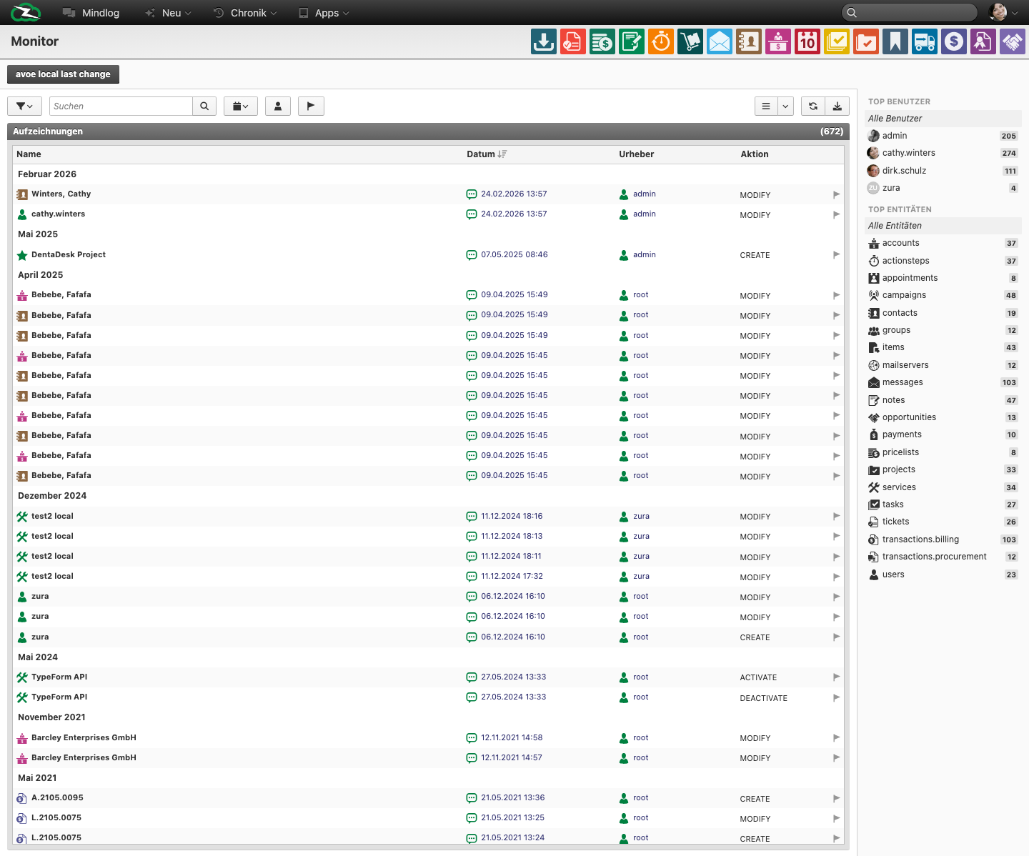Open the blue delivery truck app
The image size is (1029, 856).
pyautogui.click(x=925, y=41)
